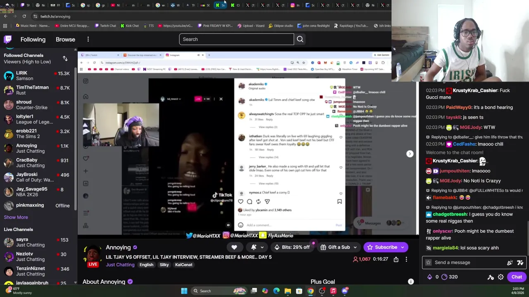Click the KaiCenat tag
529x297 pixels.
(183, 265)
